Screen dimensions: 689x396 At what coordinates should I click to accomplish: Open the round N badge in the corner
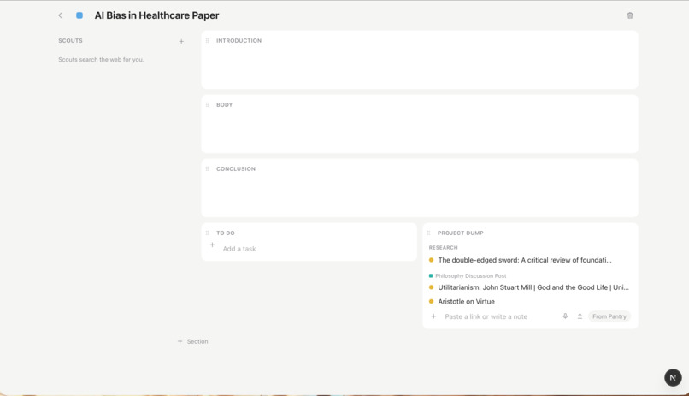[673, 377]
